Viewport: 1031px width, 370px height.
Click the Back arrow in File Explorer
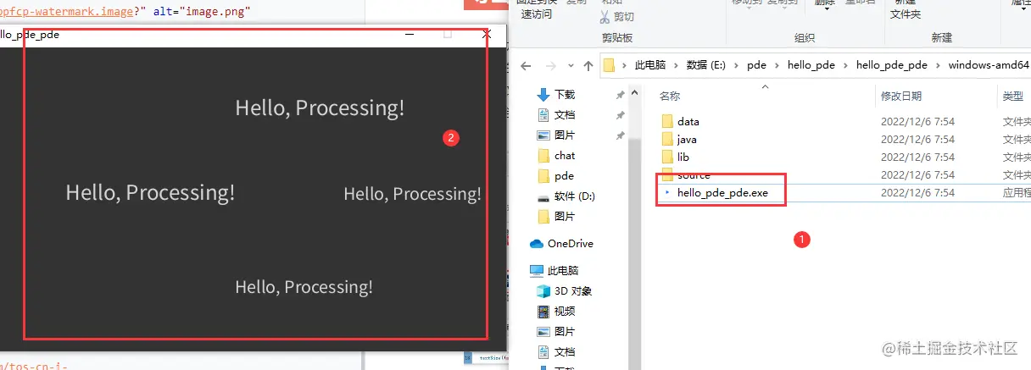point(526,66)
